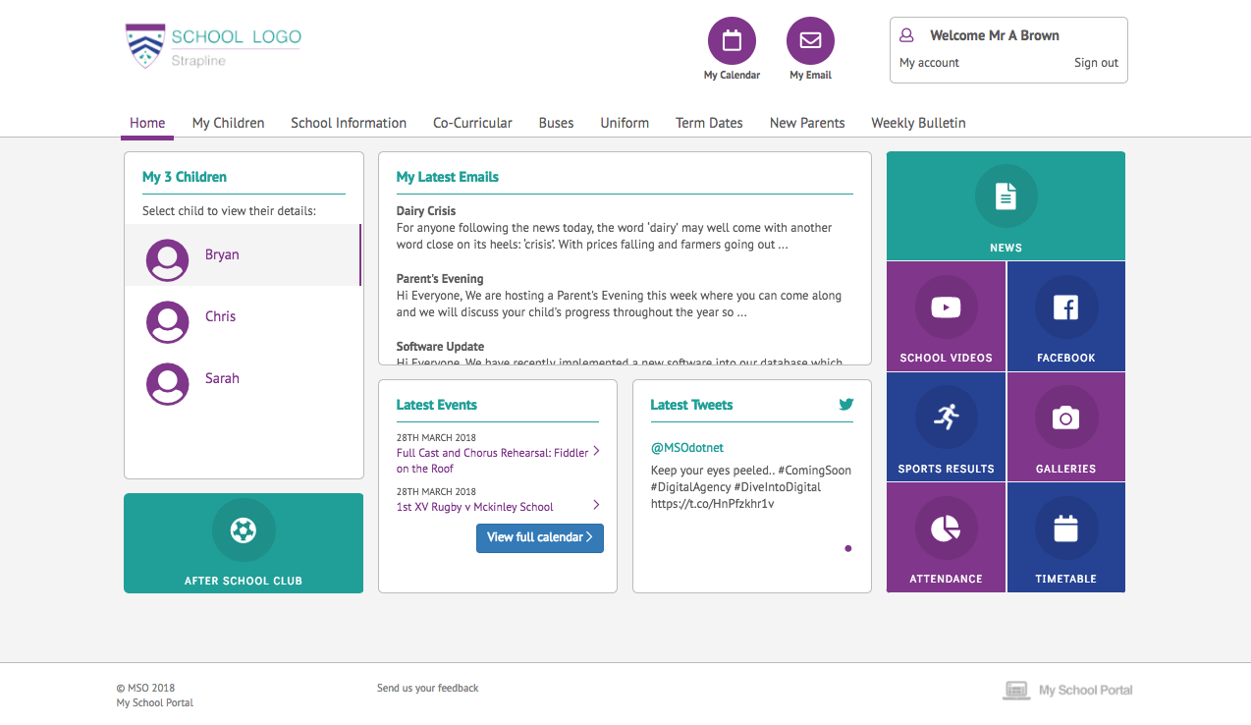The height and width of the screenshot is (725, 1251).
Task: Go to the Weekly Bulletin tab
Action: 918,123
